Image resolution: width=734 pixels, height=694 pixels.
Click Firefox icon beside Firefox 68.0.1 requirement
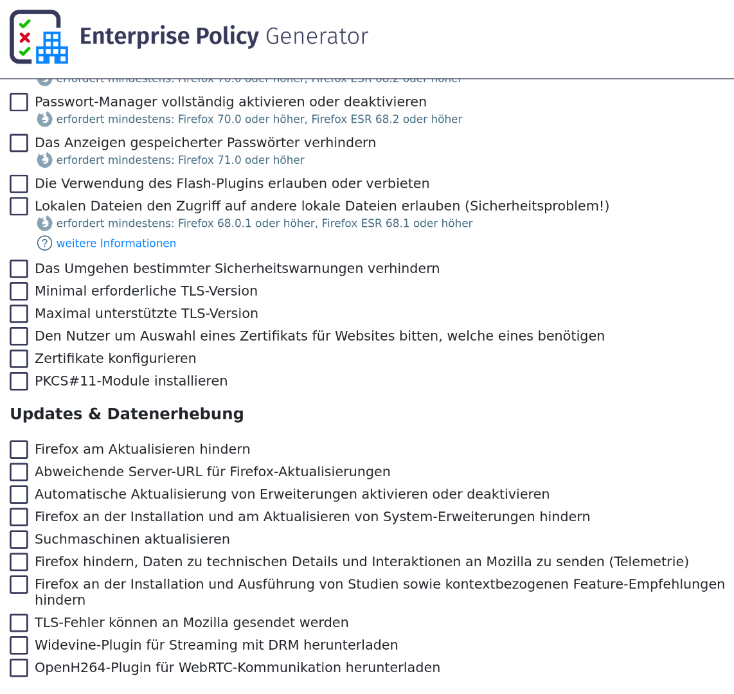click(44, 224)
